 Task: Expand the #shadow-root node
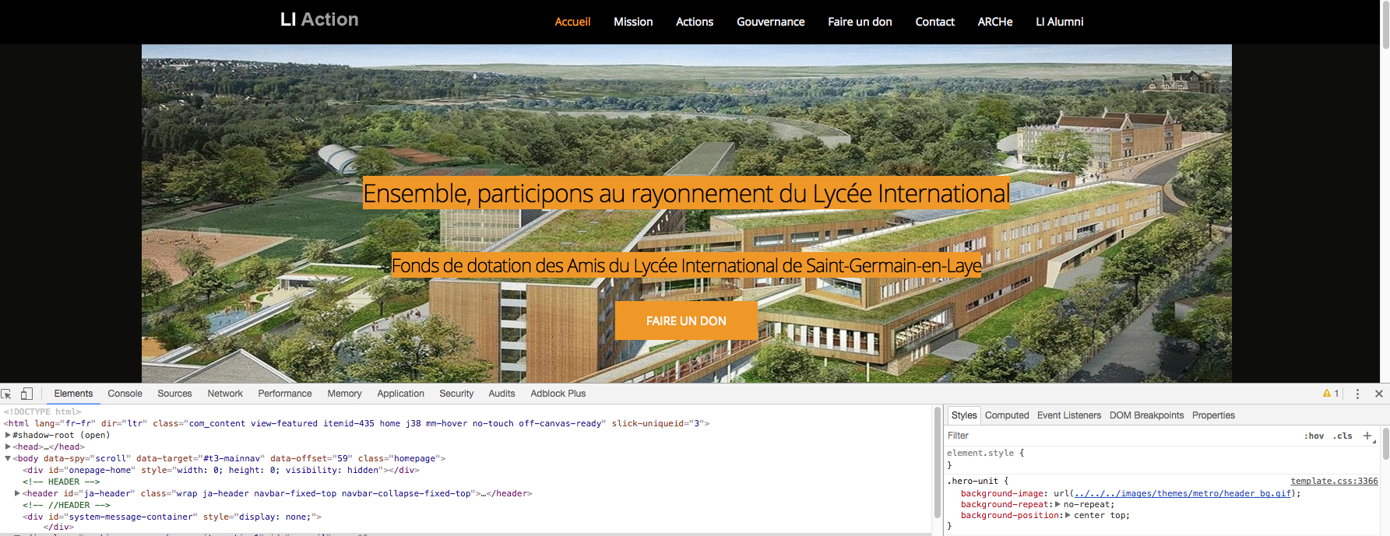pyautogui.click(x=8, y=435)
